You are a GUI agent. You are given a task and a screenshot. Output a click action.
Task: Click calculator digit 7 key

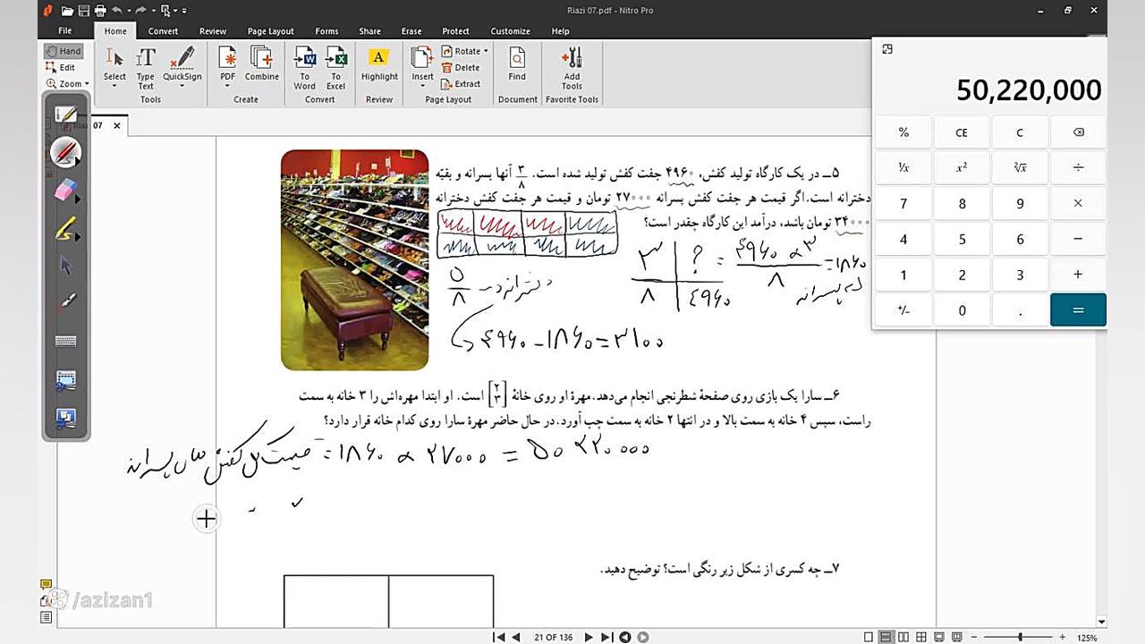coord(903,203)
